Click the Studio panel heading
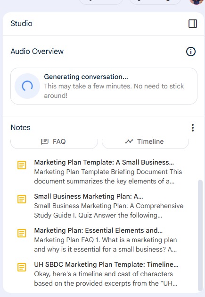205x297 pixels. [x=22, y=24]
